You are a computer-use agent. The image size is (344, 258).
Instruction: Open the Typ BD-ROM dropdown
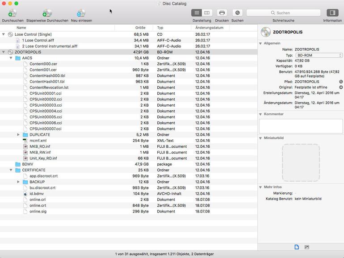click(x=319, y=55)
